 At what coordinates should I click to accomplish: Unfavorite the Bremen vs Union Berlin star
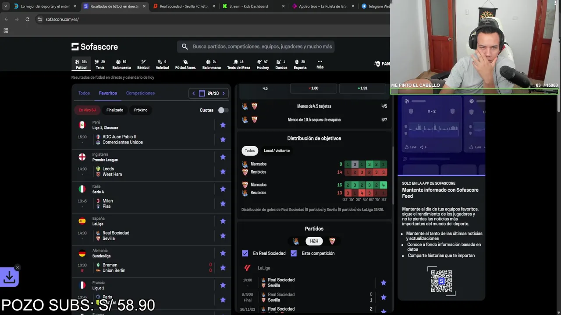[223, 268]
